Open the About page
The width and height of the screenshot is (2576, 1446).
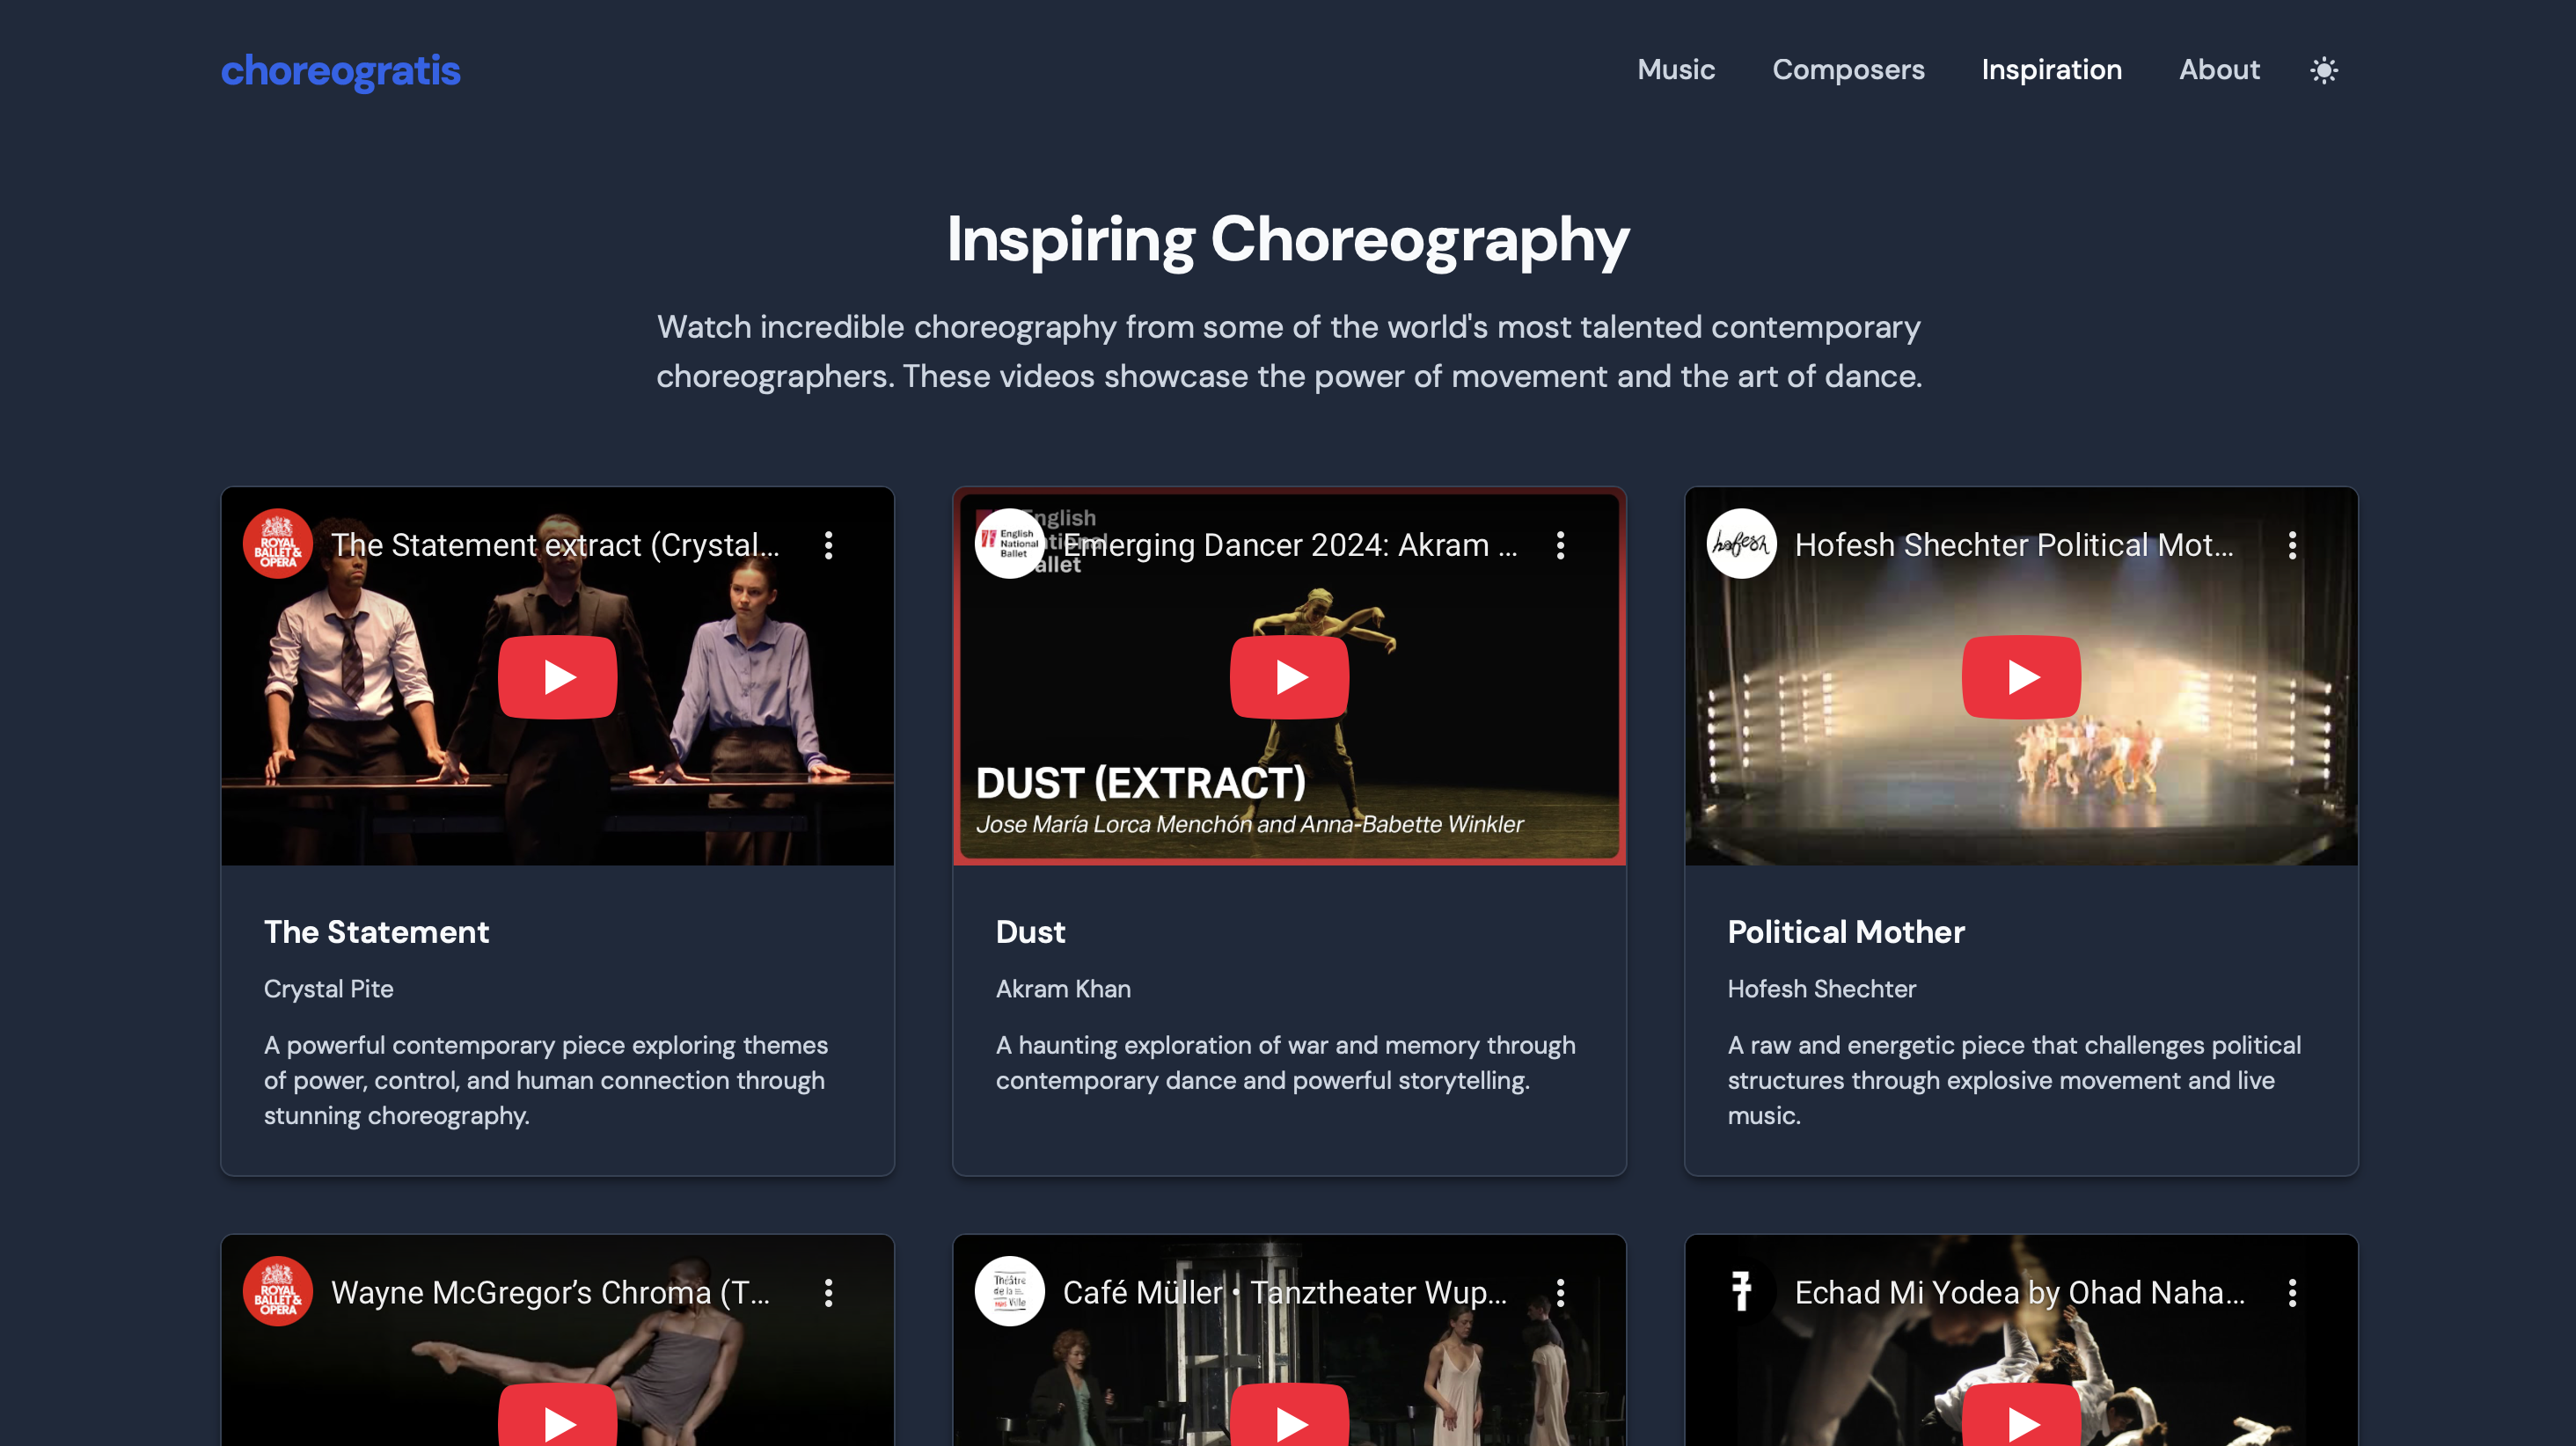tap(2219, 69)
